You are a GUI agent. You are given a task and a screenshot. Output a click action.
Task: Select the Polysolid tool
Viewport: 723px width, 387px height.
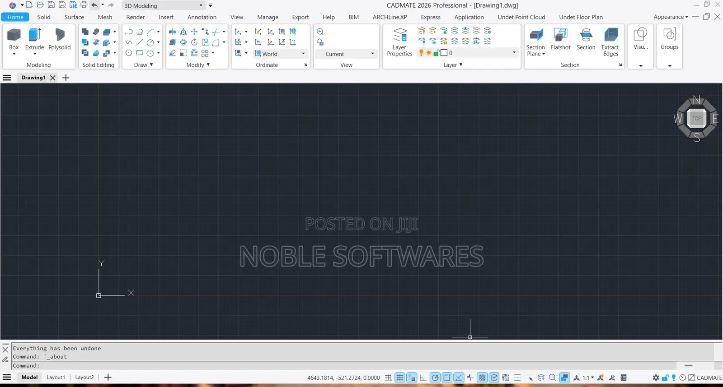[60, 40]
